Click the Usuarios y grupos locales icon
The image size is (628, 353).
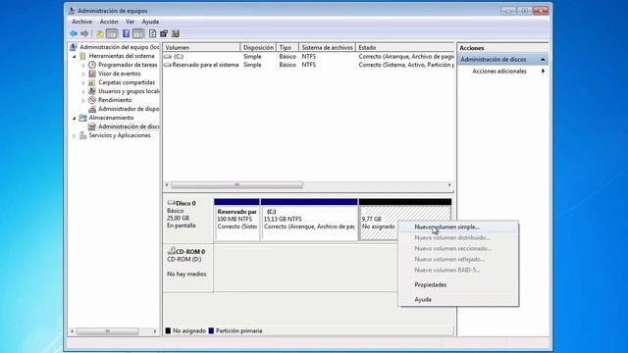point(92,91)
